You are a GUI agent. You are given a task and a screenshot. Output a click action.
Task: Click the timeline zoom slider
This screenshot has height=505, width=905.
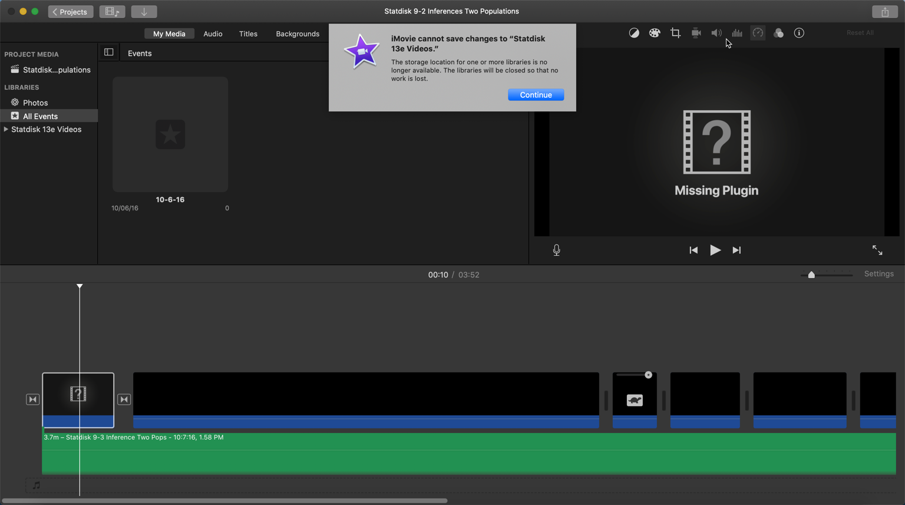[811, 275]
